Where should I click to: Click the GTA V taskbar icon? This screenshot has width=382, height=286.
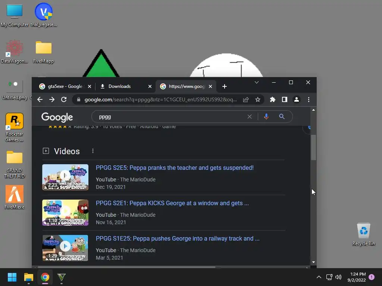[x=62, y=277]
